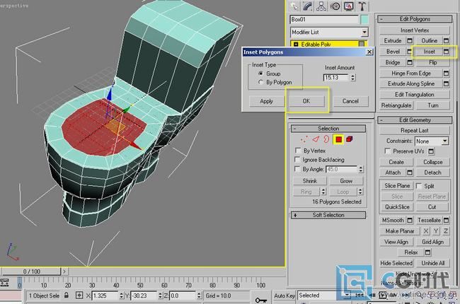This screenshot has height=304, width=460.
Task: Toggle the selection lock padlock icon
Action: [x=67, y=295]
